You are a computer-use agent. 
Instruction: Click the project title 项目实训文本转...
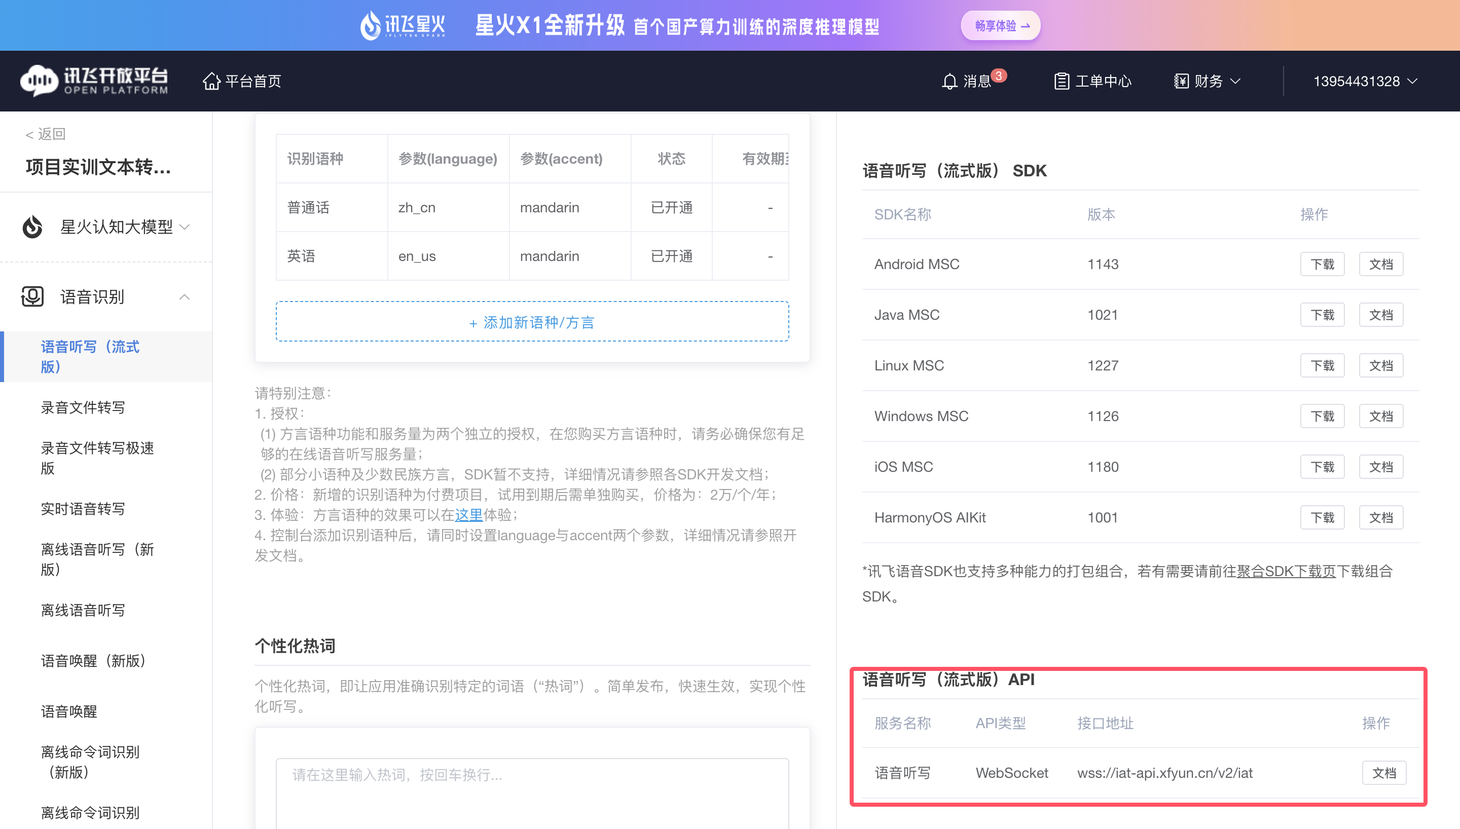(98, 167)
